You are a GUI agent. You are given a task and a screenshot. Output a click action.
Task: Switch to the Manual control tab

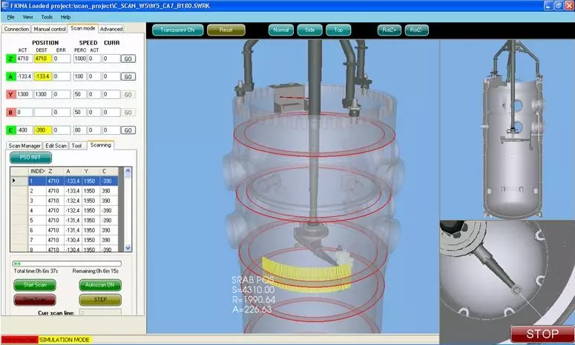click(x=49, y=29)
